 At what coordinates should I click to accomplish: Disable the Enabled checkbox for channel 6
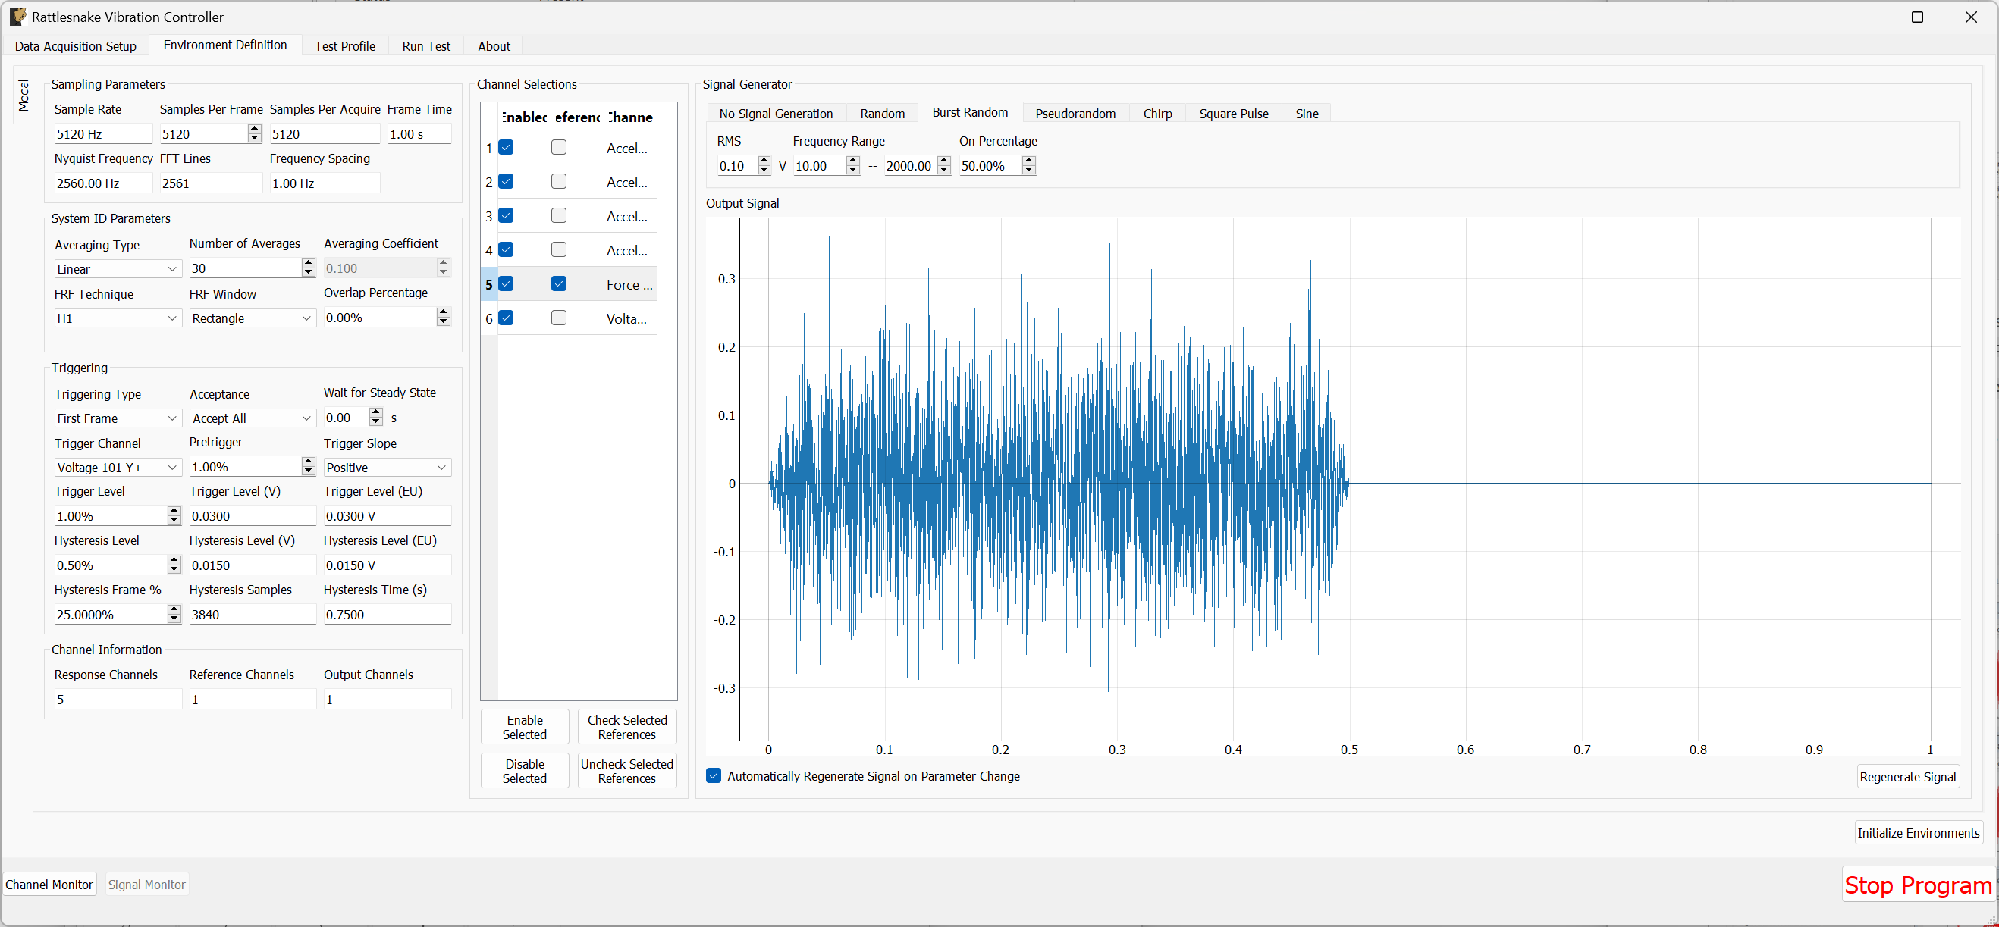507,318
